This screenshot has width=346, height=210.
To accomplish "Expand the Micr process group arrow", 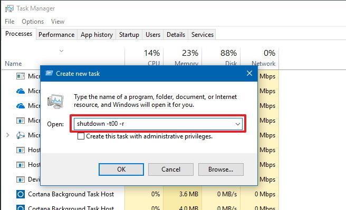I will click(8, 135).
